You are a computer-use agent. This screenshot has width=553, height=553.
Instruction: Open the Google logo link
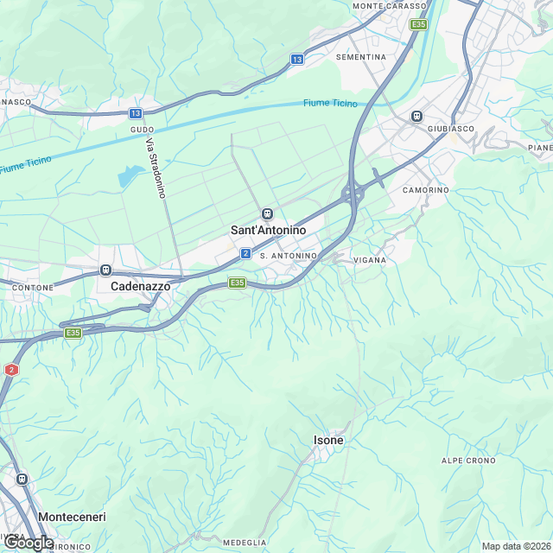[x=29, y=543]
